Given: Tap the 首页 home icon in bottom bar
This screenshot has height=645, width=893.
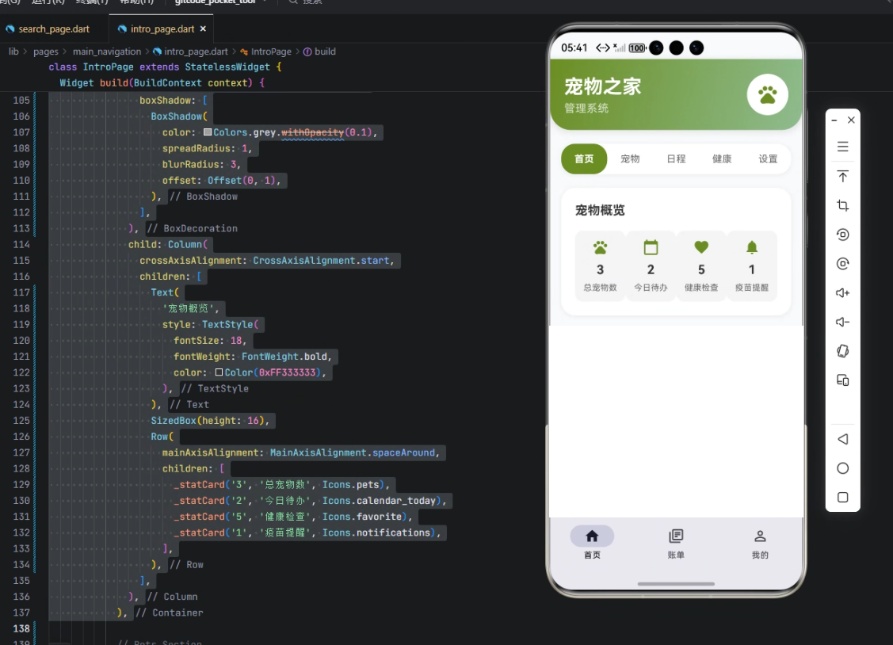Looking at the screenshot, I should point(592,536).
